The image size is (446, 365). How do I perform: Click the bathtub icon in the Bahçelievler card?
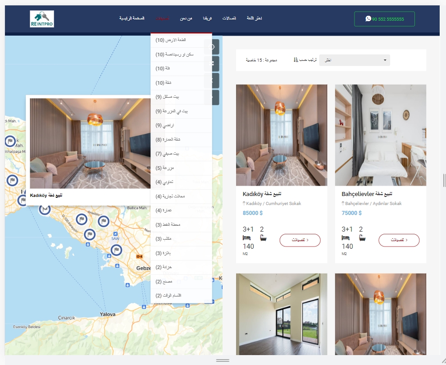tap(362, 237)
